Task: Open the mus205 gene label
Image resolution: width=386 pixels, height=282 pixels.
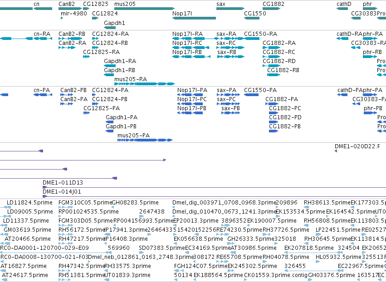Action: (x=125, y=4)
